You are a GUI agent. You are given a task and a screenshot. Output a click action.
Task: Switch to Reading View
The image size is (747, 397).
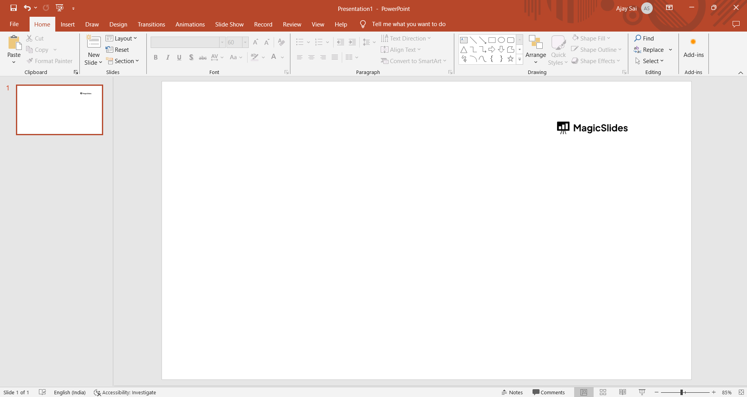point(622,392)
